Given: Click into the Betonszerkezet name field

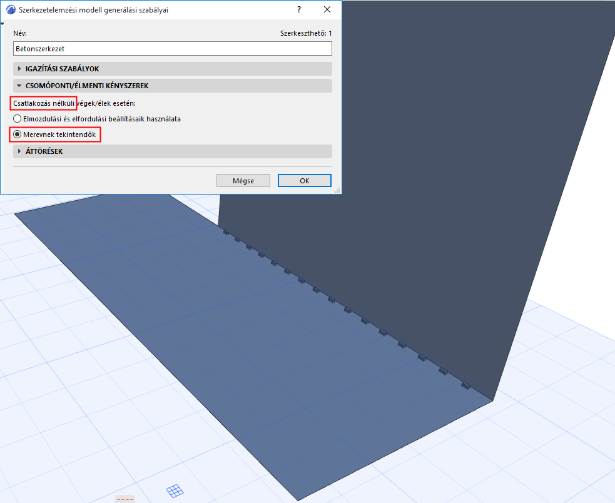Looking at the screenshot, I should click(x=173, y=49).
